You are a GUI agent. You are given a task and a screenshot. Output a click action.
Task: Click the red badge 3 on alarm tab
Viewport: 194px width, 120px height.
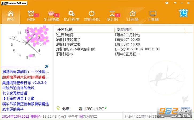pos(36,15)
